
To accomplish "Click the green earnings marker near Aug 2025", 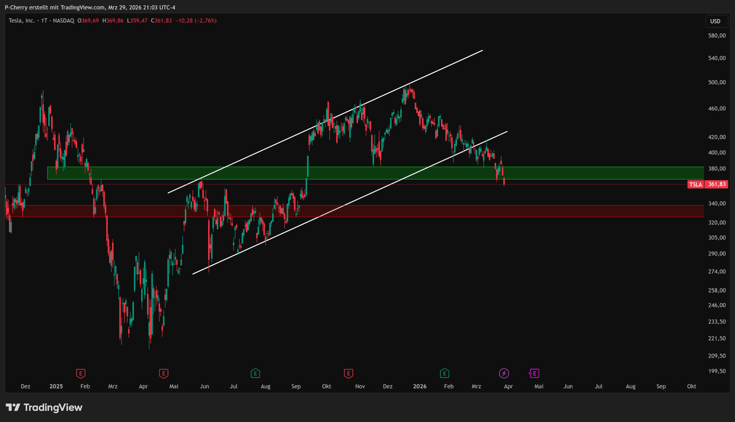I will click(x=255, y=373).
